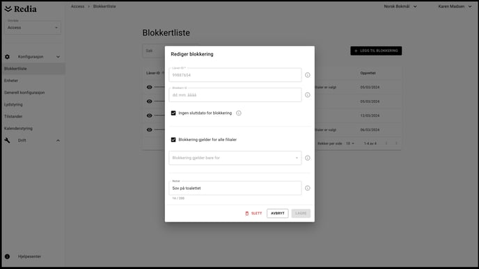Click the Redia logo
This screenshot has width=479, height=269.
[21, 9]
